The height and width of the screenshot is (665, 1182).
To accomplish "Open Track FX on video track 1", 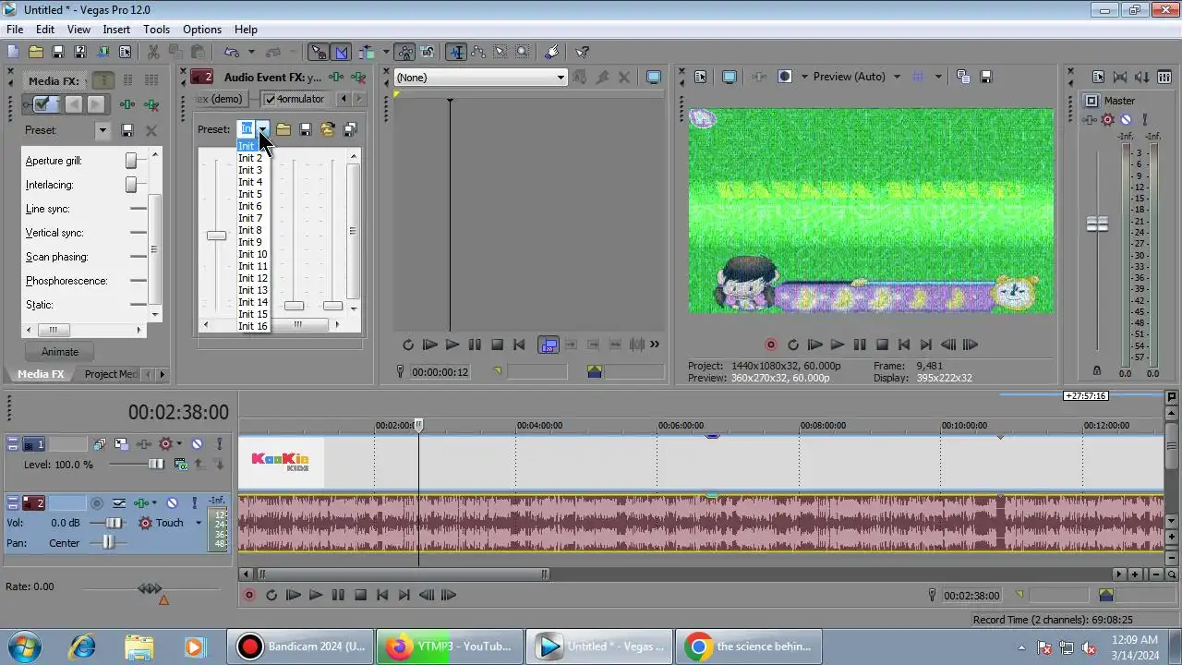I will click(144, 444).
